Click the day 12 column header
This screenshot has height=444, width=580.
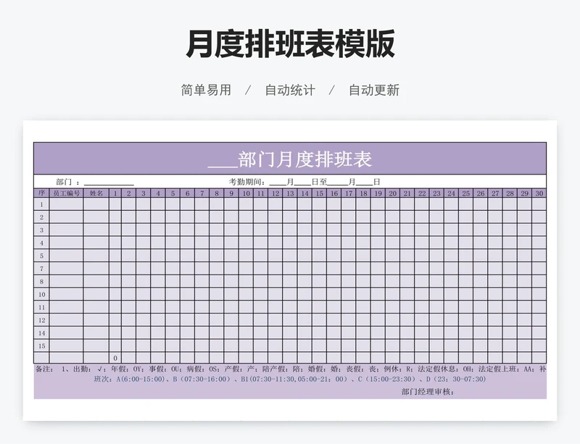[x=275, y=193]
